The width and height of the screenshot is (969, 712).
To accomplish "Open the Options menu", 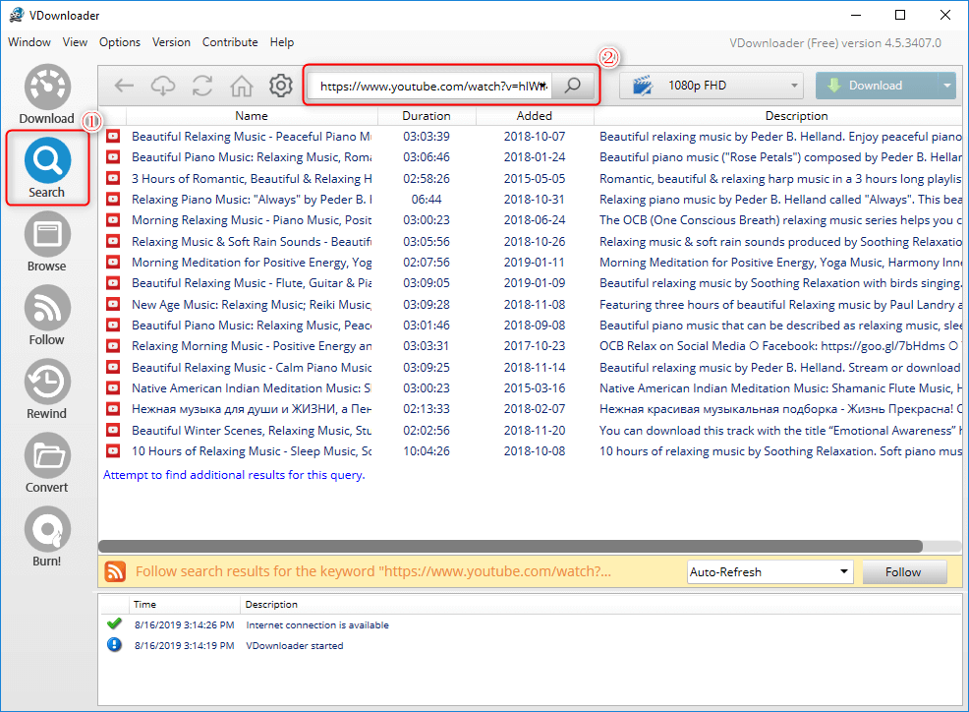I will 119,42.
